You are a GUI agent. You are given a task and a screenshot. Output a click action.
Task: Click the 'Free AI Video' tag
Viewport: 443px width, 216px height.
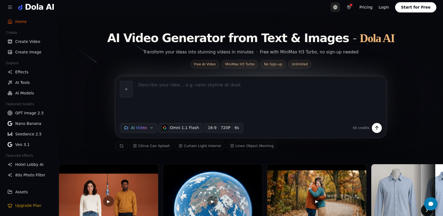(x=205, y=64)
